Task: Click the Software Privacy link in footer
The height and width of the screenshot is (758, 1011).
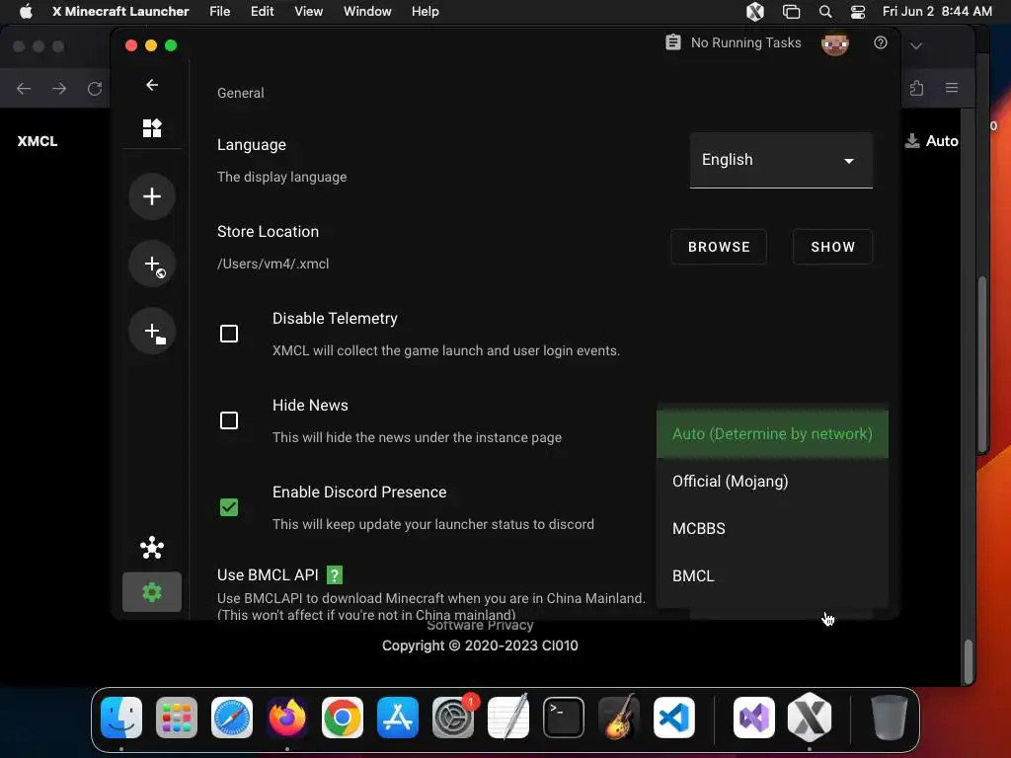Action: 481,625
